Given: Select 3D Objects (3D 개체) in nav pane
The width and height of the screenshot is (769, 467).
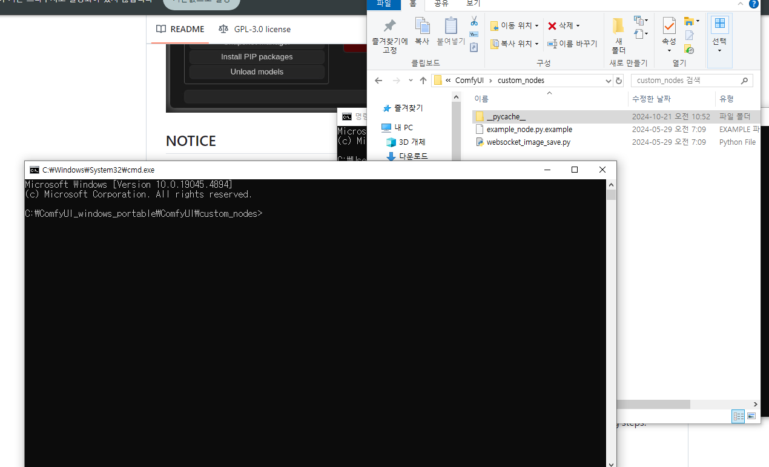Looking at the screenshot, I should click(406, 142).
